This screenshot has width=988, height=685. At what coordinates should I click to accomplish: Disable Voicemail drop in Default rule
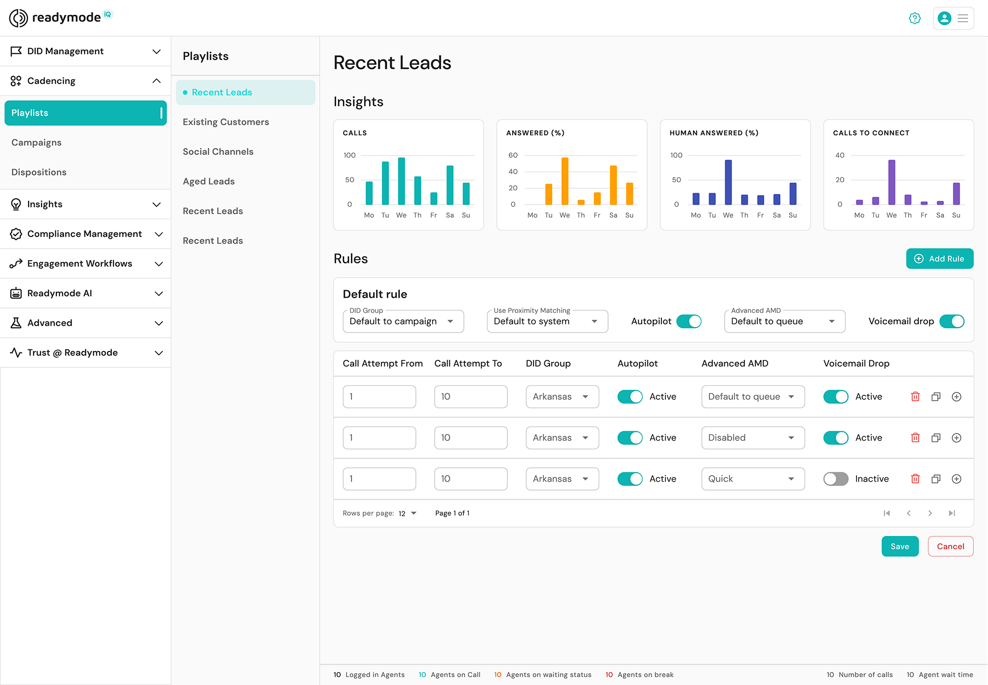[x=951, y=321]
